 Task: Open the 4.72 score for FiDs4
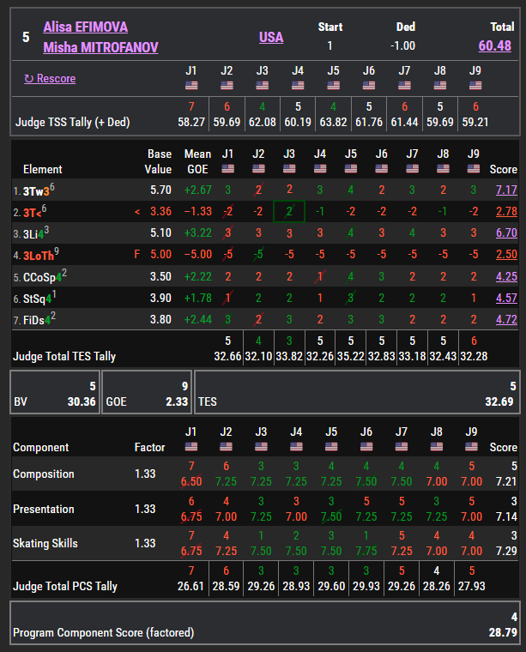505,320
